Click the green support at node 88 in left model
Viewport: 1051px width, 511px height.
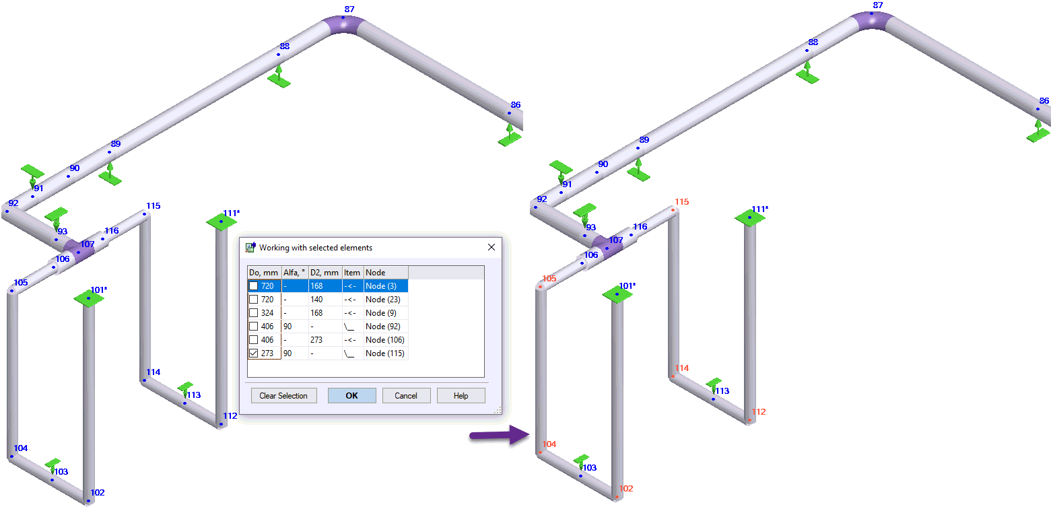coord(279,76)
